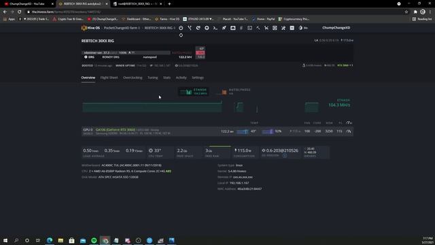Switch to the Tuning tab
Image resolution: width=435 pixels, height=245 pixels.
(152, 78)
